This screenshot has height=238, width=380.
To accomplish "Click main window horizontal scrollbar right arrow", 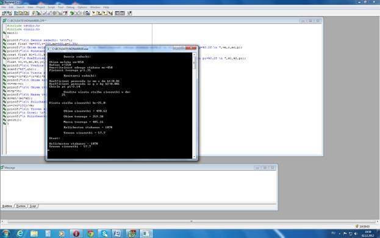I will click(378, 222).
